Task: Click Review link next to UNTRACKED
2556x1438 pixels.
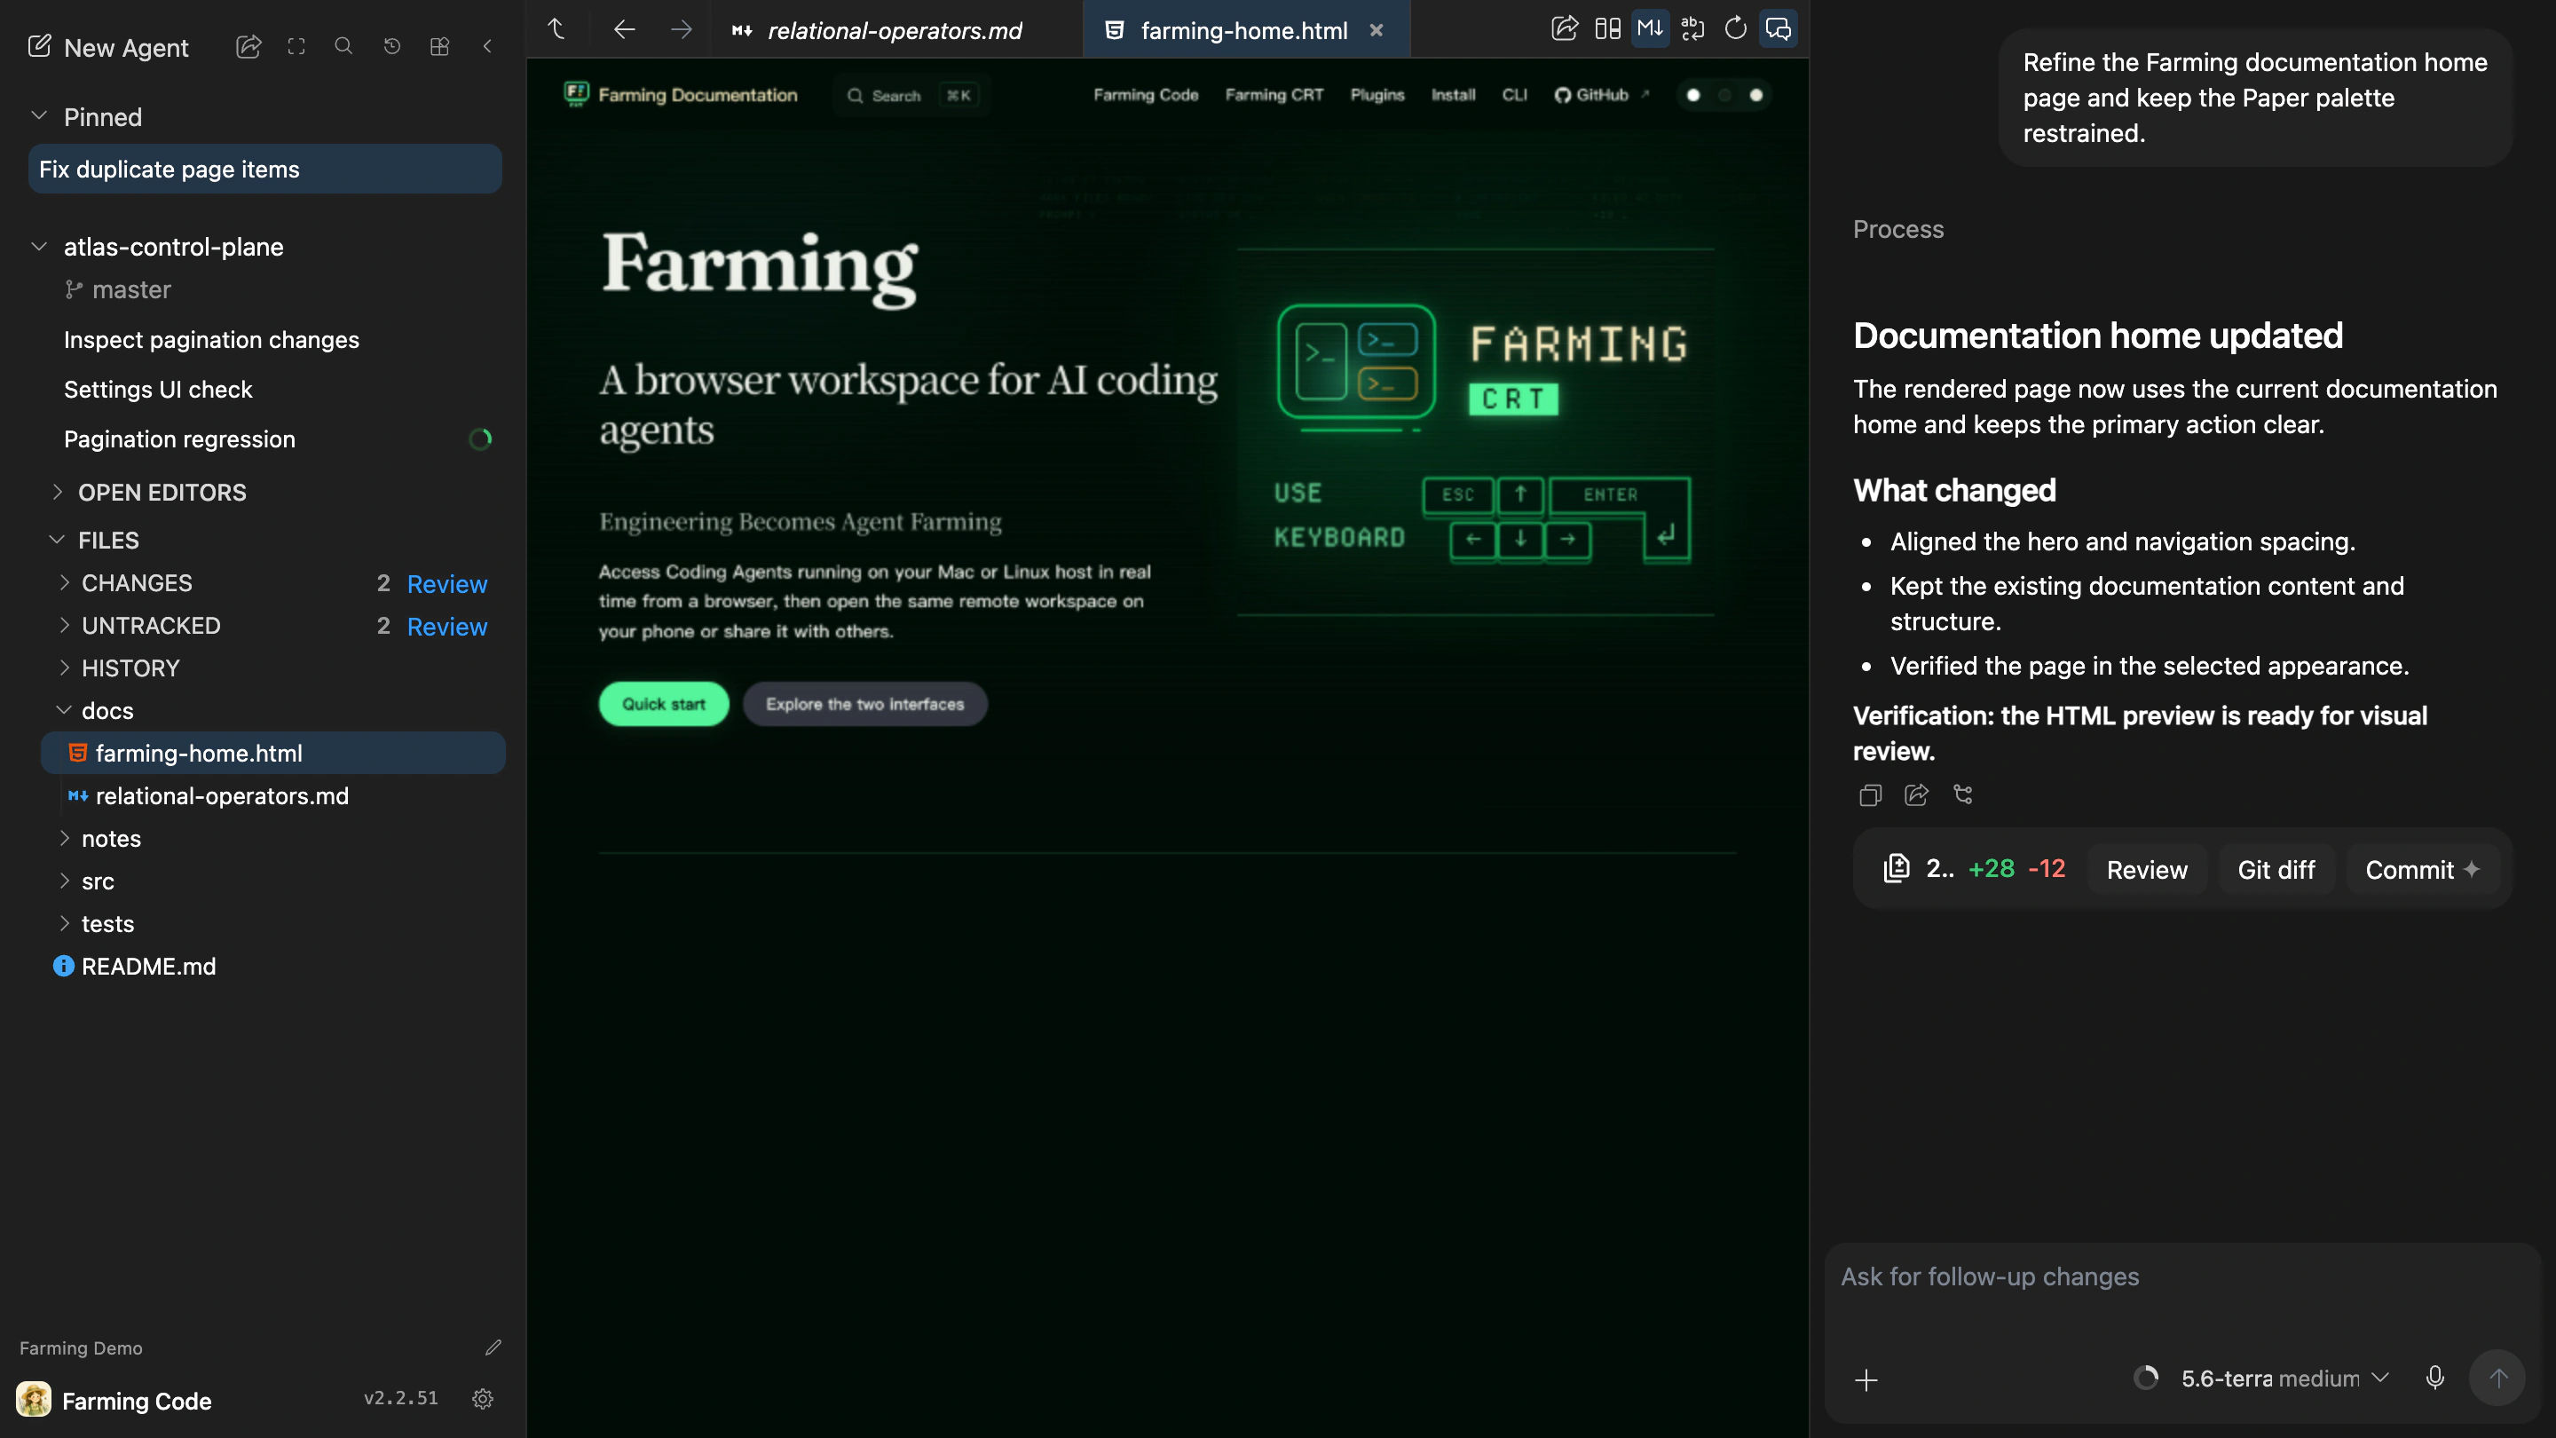Action: [x=446, y=626]
